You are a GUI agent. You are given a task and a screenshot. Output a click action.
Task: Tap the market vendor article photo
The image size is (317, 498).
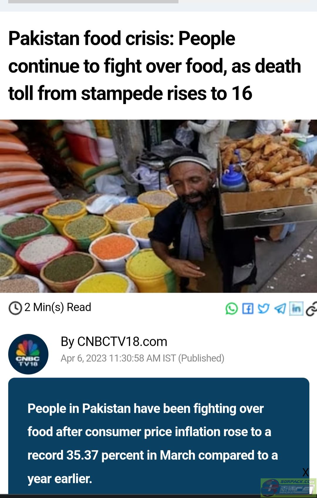[158, 206]
